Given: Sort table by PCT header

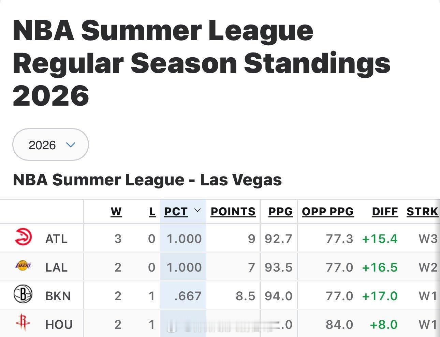Looking at the screenshot, I should (176, 212).
